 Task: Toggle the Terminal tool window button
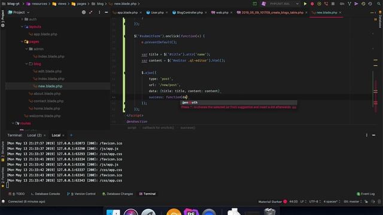[x=148, y=193]
